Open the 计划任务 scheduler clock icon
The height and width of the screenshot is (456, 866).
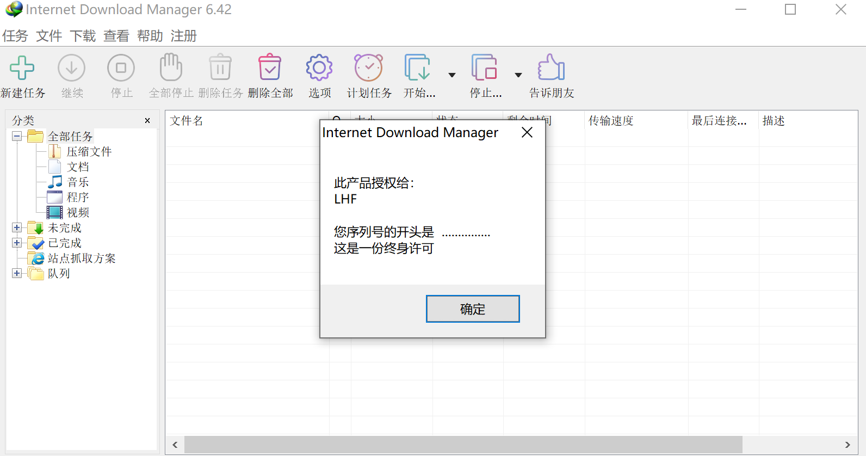point(369,68)
